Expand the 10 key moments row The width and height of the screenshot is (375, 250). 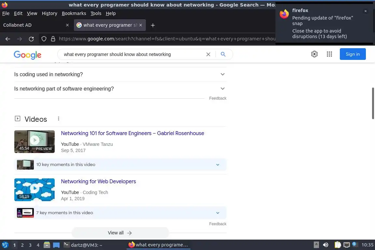click(x=120, y=165)
